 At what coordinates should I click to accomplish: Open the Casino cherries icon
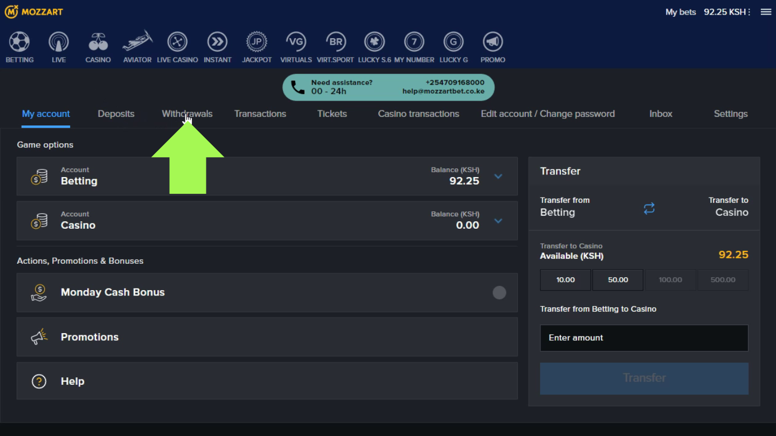98,42
